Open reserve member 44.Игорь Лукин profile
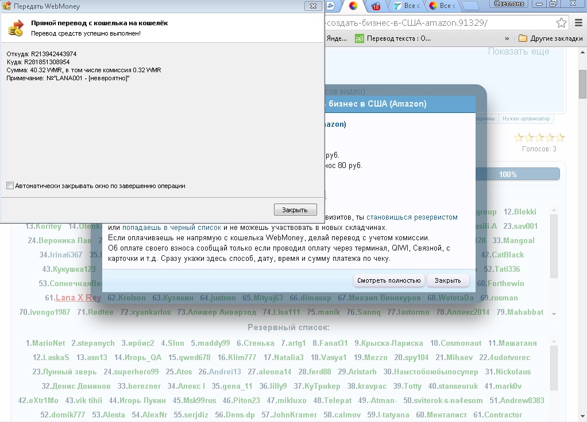The height and width of the screenshot is (422, 587). (137, 400)
